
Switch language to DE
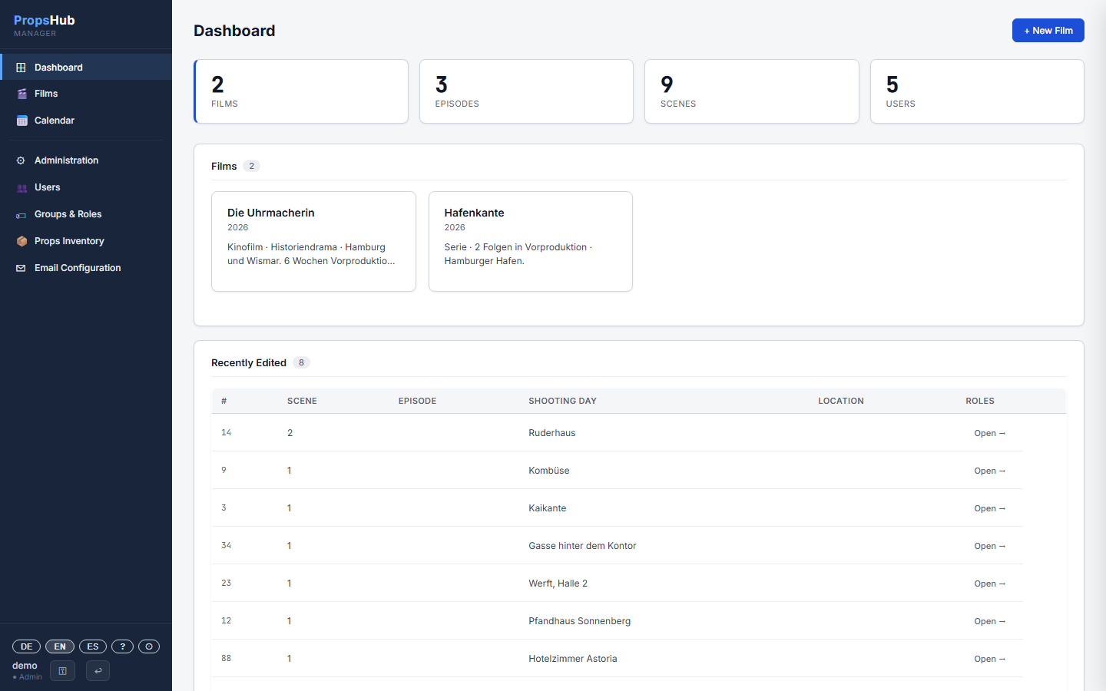(x=26, y=646)
